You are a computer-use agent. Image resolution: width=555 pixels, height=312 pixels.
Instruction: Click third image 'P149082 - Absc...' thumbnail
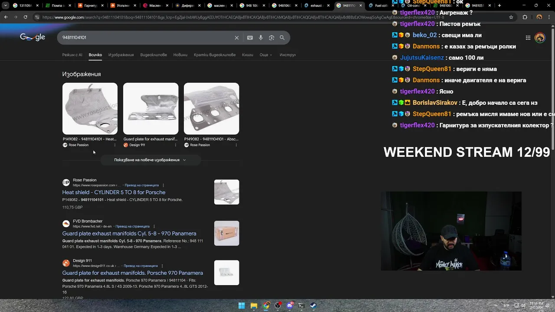point(211,109)
